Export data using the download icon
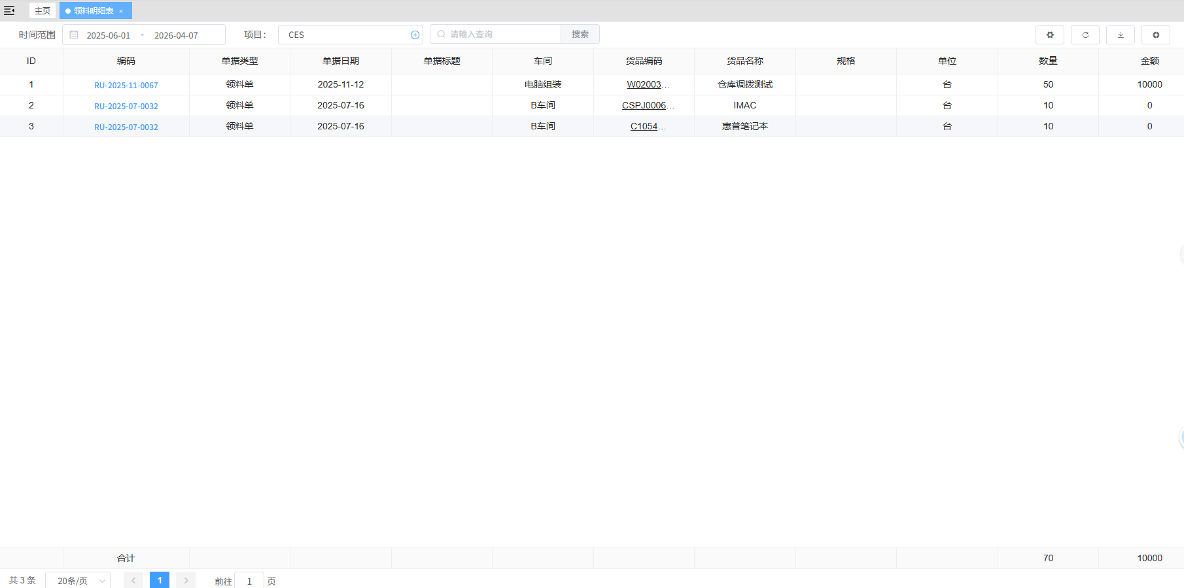 tap(1120, 35)
